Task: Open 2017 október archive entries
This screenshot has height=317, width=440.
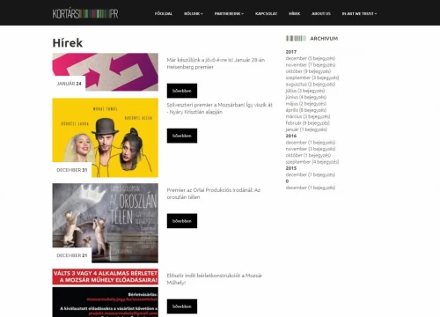Action: pyautogui.click(x=308, y=71)
